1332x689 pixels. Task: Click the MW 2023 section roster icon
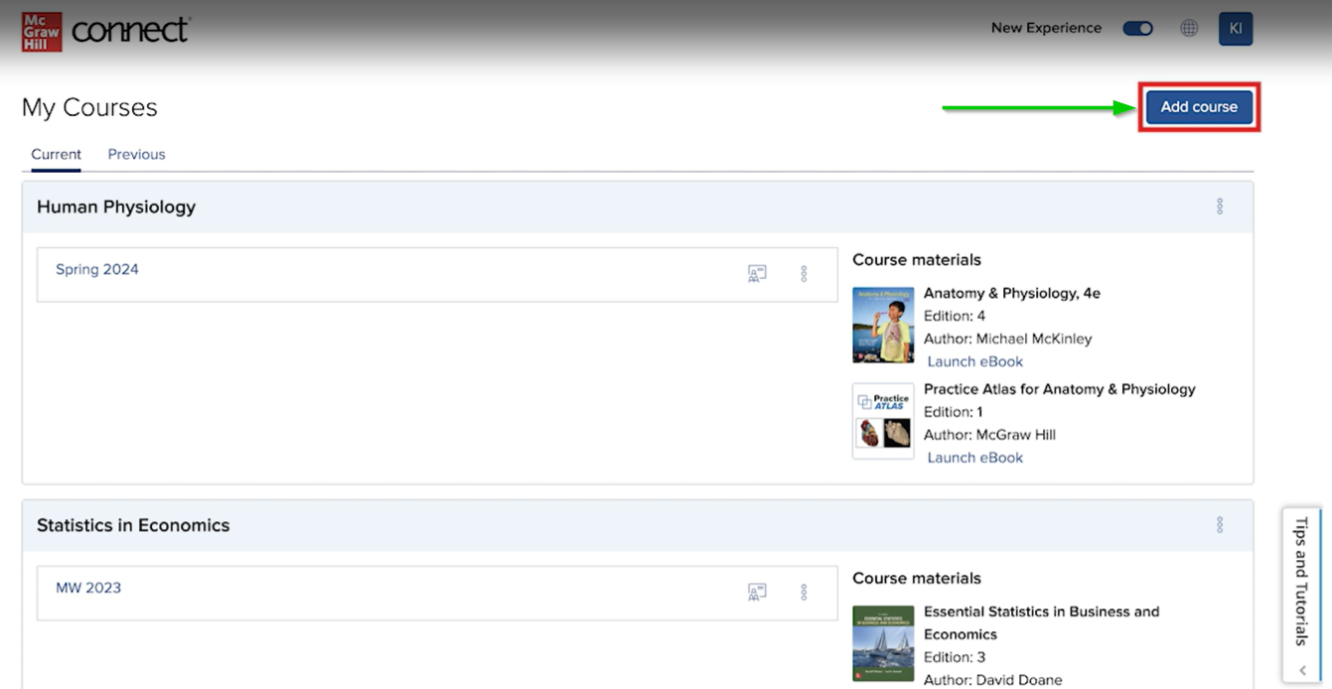(x=757, y=593)
